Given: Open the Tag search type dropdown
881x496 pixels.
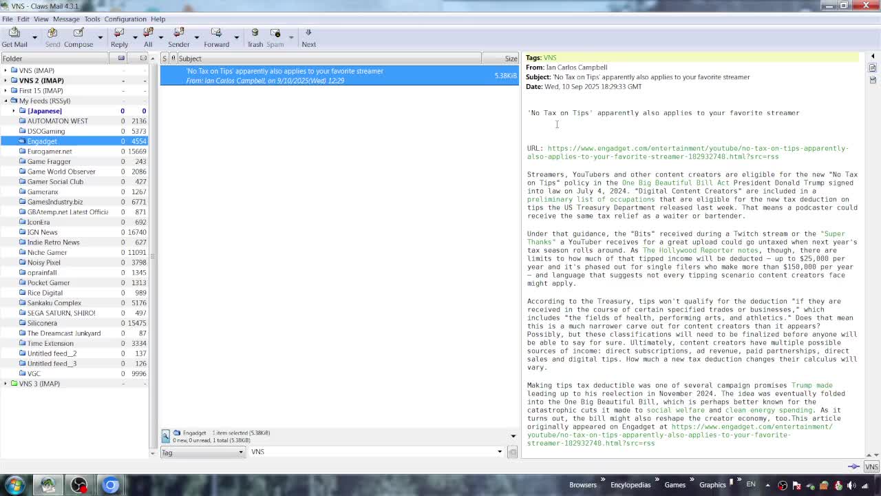Looking at the screenshot, I should coord(203,452).
